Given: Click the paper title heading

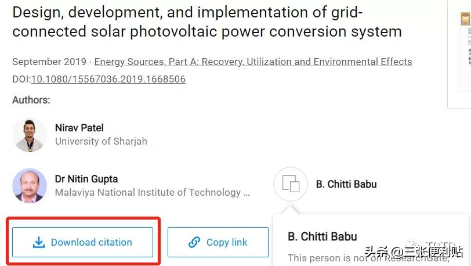Looking at the screenshot, I should 206,21.
